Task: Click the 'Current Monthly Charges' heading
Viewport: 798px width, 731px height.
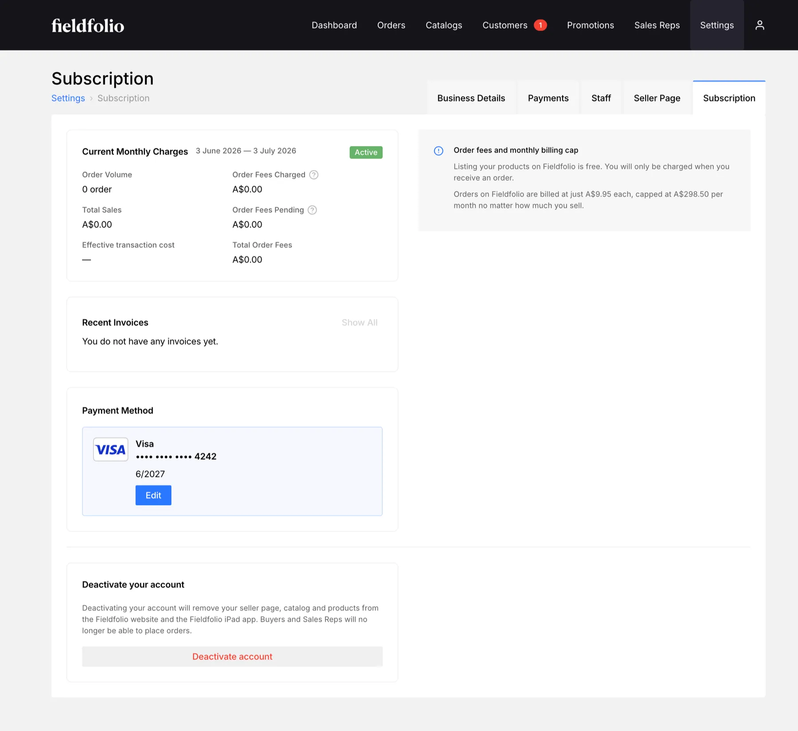Action: click(x=135, y=152)
